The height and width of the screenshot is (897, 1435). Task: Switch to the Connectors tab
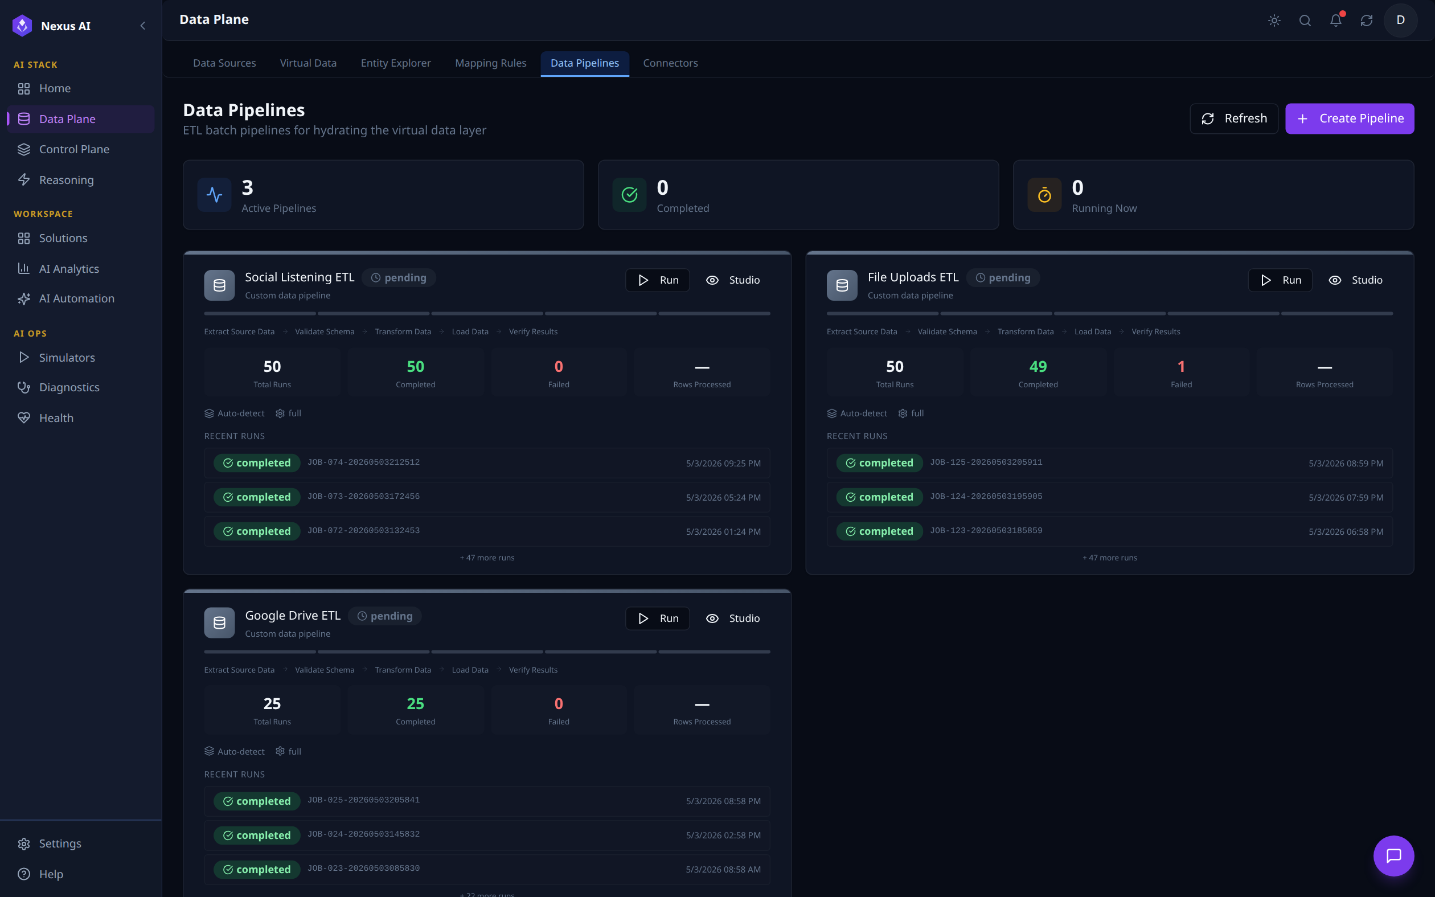(x=670, y=63)
